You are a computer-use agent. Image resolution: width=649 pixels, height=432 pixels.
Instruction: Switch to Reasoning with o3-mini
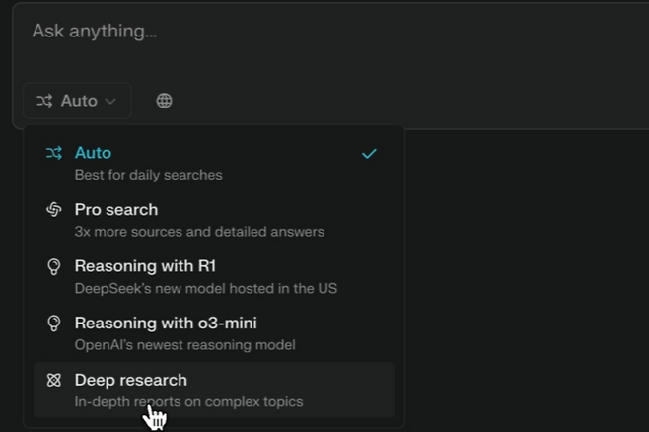pyautogui.click(x=166, y=324)
